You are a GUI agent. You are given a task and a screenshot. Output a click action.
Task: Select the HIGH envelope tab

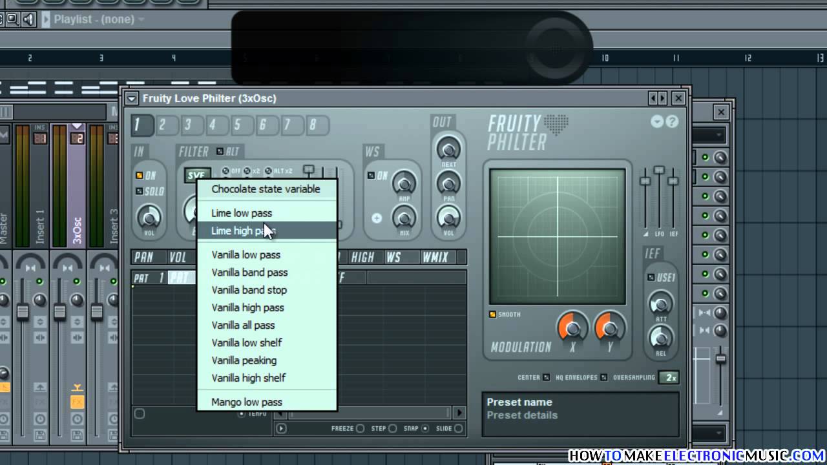click(363, 258)
